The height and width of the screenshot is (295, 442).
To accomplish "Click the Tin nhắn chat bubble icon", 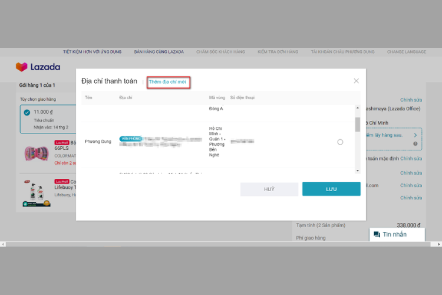I will click(377, 234).
